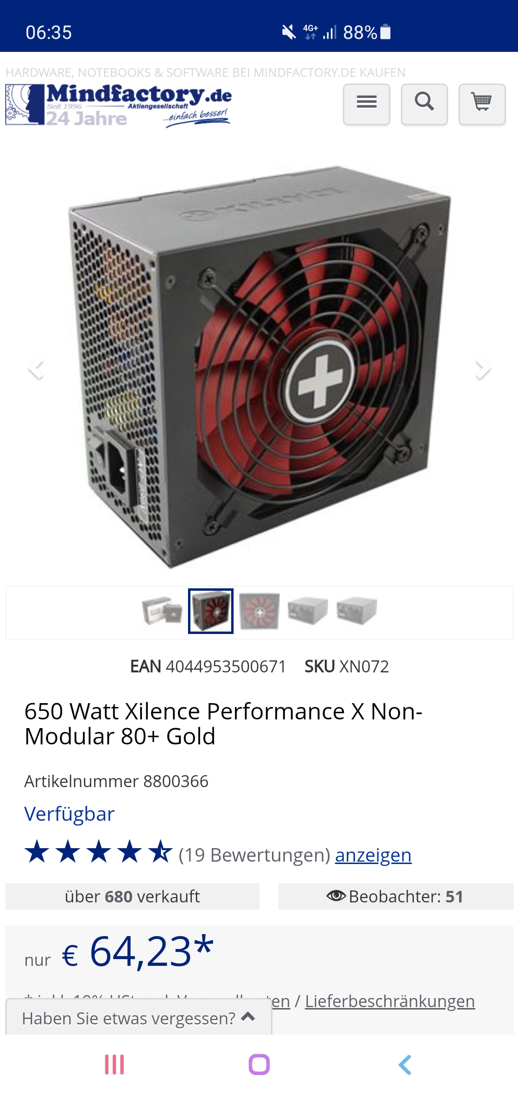
Task: Open the shopping cart icon
Action: pos(482,104)
